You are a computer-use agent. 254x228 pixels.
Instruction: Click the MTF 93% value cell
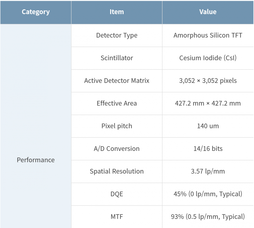coord(208,217)
